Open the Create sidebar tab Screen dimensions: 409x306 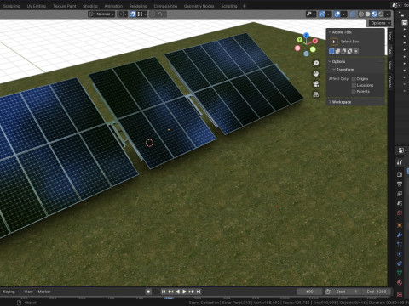click(x=390, y=82)
